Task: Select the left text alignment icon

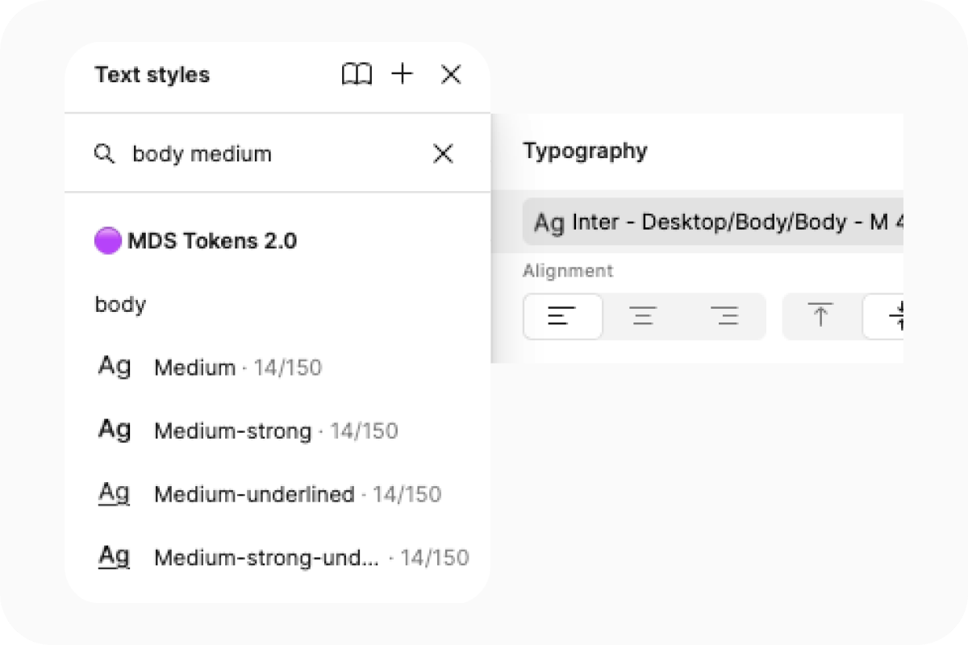Action: point(563,316)
